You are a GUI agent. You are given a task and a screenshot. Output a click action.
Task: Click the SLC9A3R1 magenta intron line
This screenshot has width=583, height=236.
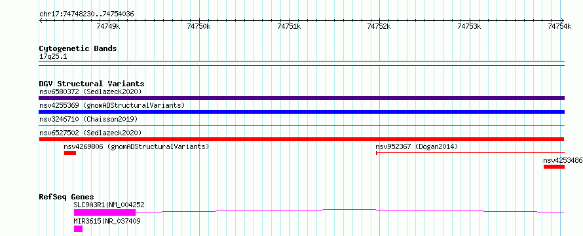pos(350,211)
